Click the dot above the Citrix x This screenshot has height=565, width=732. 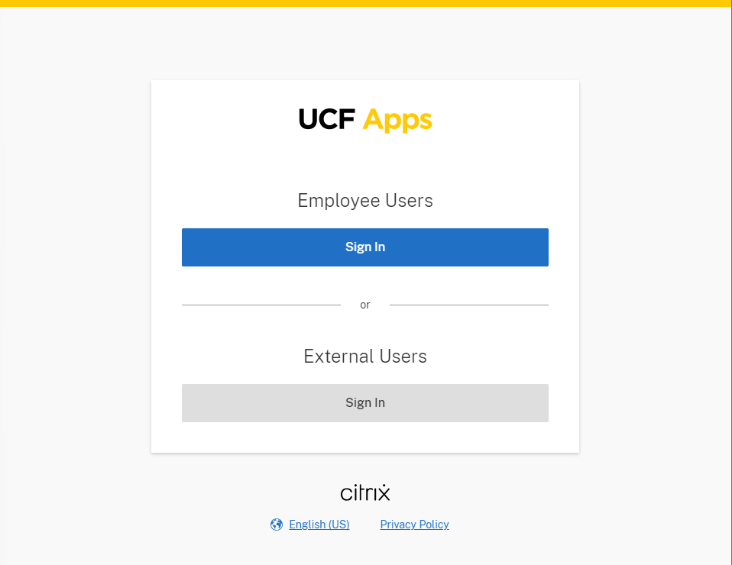(x=384, y=486)
